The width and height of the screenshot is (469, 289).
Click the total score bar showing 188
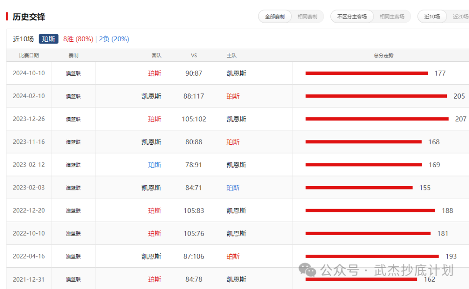[x=370, y=210]
